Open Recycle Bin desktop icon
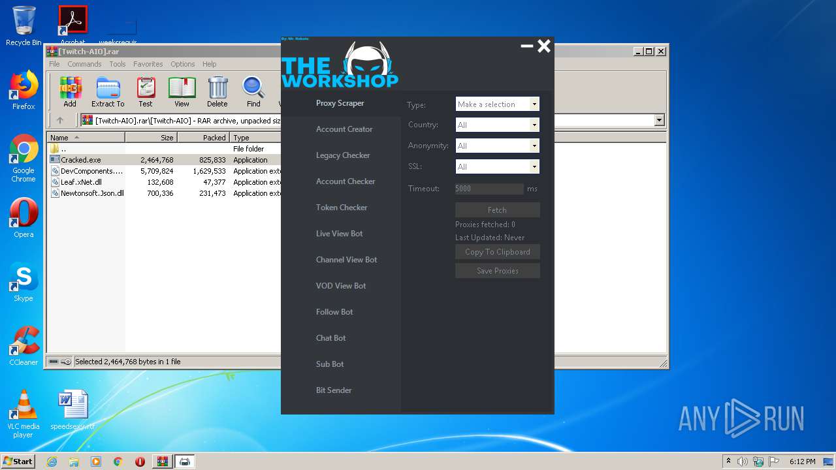The image size is (836, 470). tap(24, 26)
